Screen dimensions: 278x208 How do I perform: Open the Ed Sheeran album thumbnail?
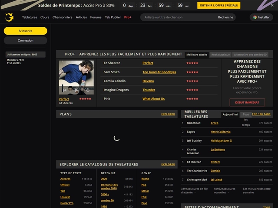(76, 78)
